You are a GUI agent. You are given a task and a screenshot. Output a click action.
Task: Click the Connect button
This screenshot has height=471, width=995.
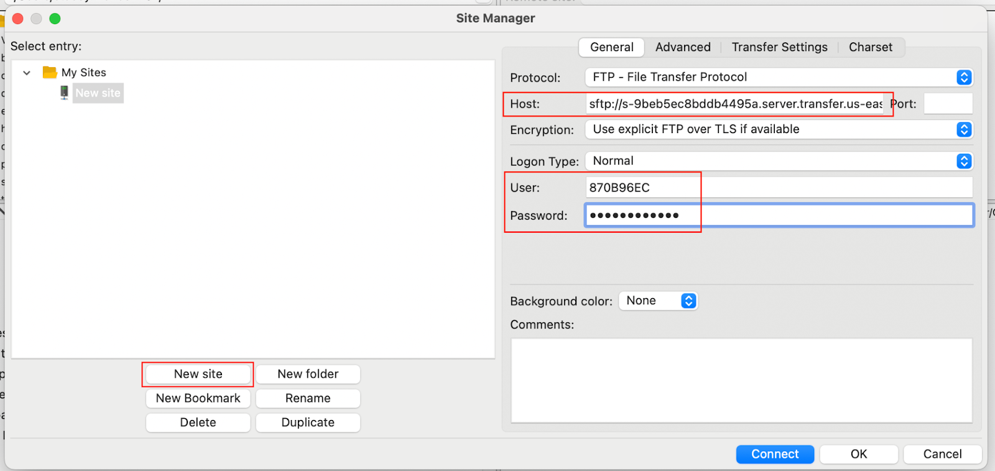tap(774, 454)
